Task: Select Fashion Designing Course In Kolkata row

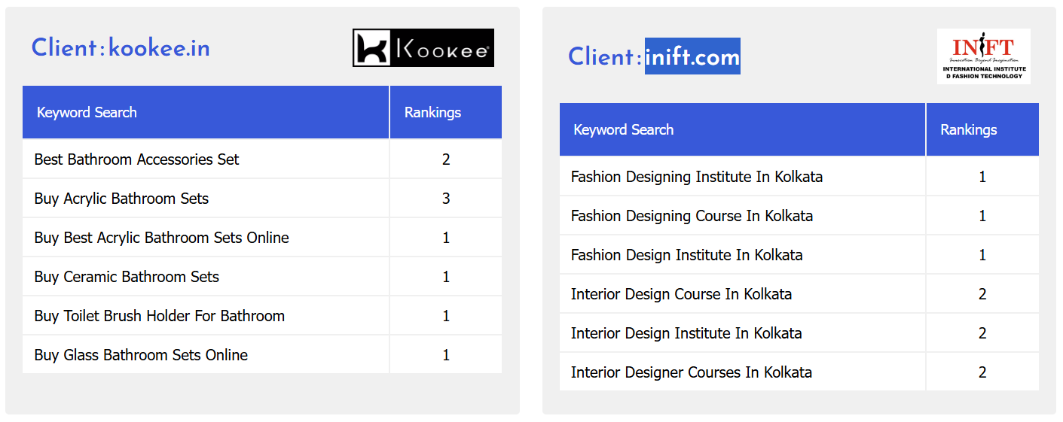Action: click(692, 216)
